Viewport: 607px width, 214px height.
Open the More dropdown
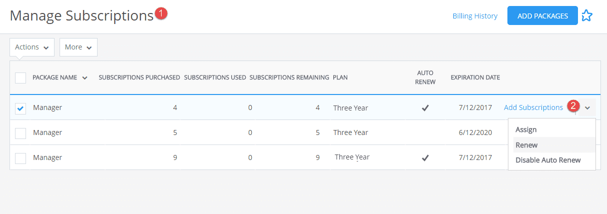tap(78, 47)
